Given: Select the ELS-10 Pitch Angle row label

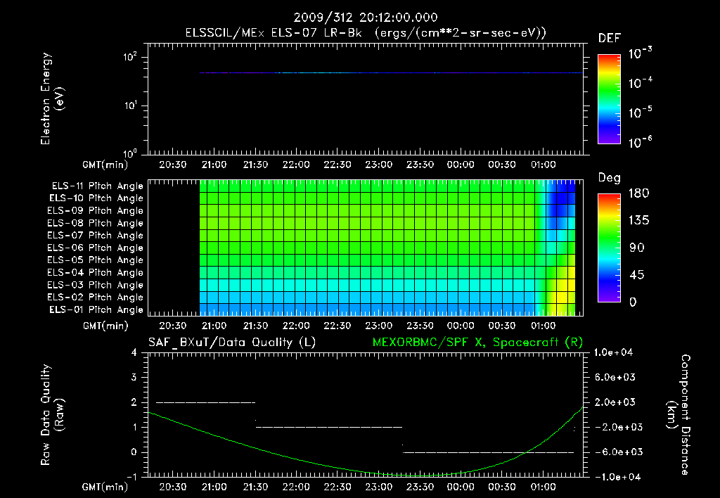Looking at the screenshot, I should (96, 198).
